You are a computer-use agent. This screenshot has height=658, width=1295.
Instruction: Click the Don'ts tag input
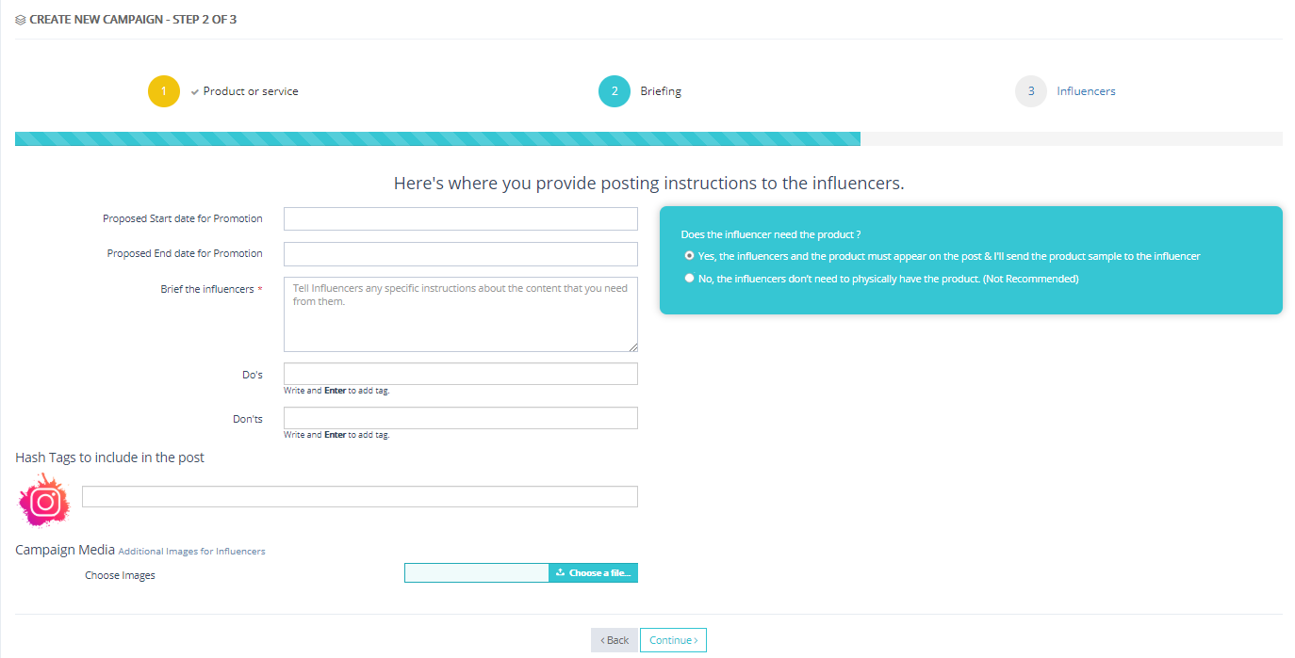pyautogui.click(x=460, y=418)
